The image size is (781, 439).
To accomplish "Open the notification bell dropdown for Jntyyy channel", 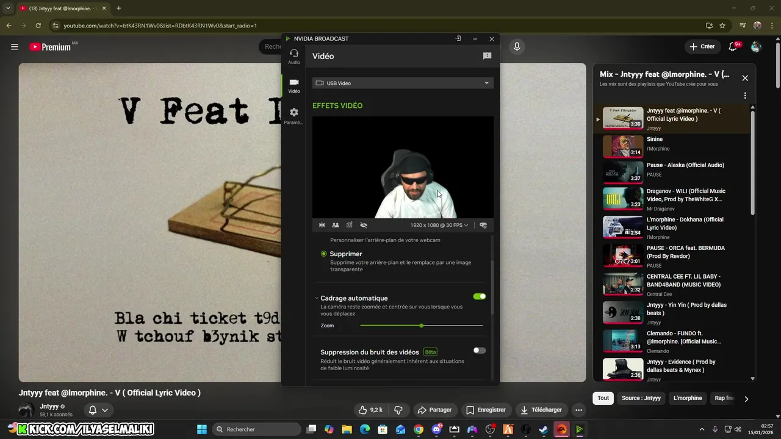I will click(x=98, y=410).
